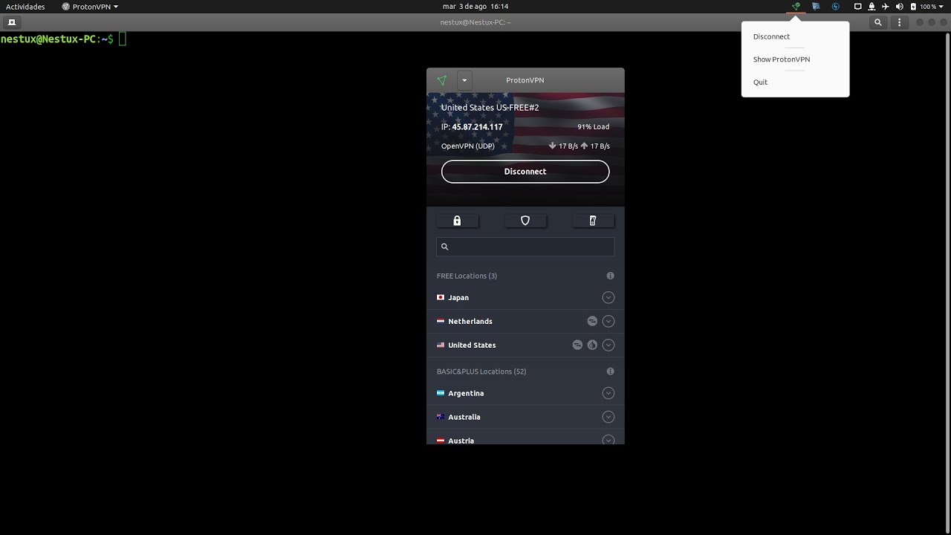Click the United States US-FREE#2 server name

[490, 108]
